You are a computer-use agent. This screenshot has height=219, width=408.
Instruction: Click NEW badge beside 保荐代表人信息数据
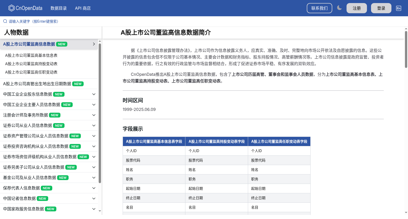point(46,188)
